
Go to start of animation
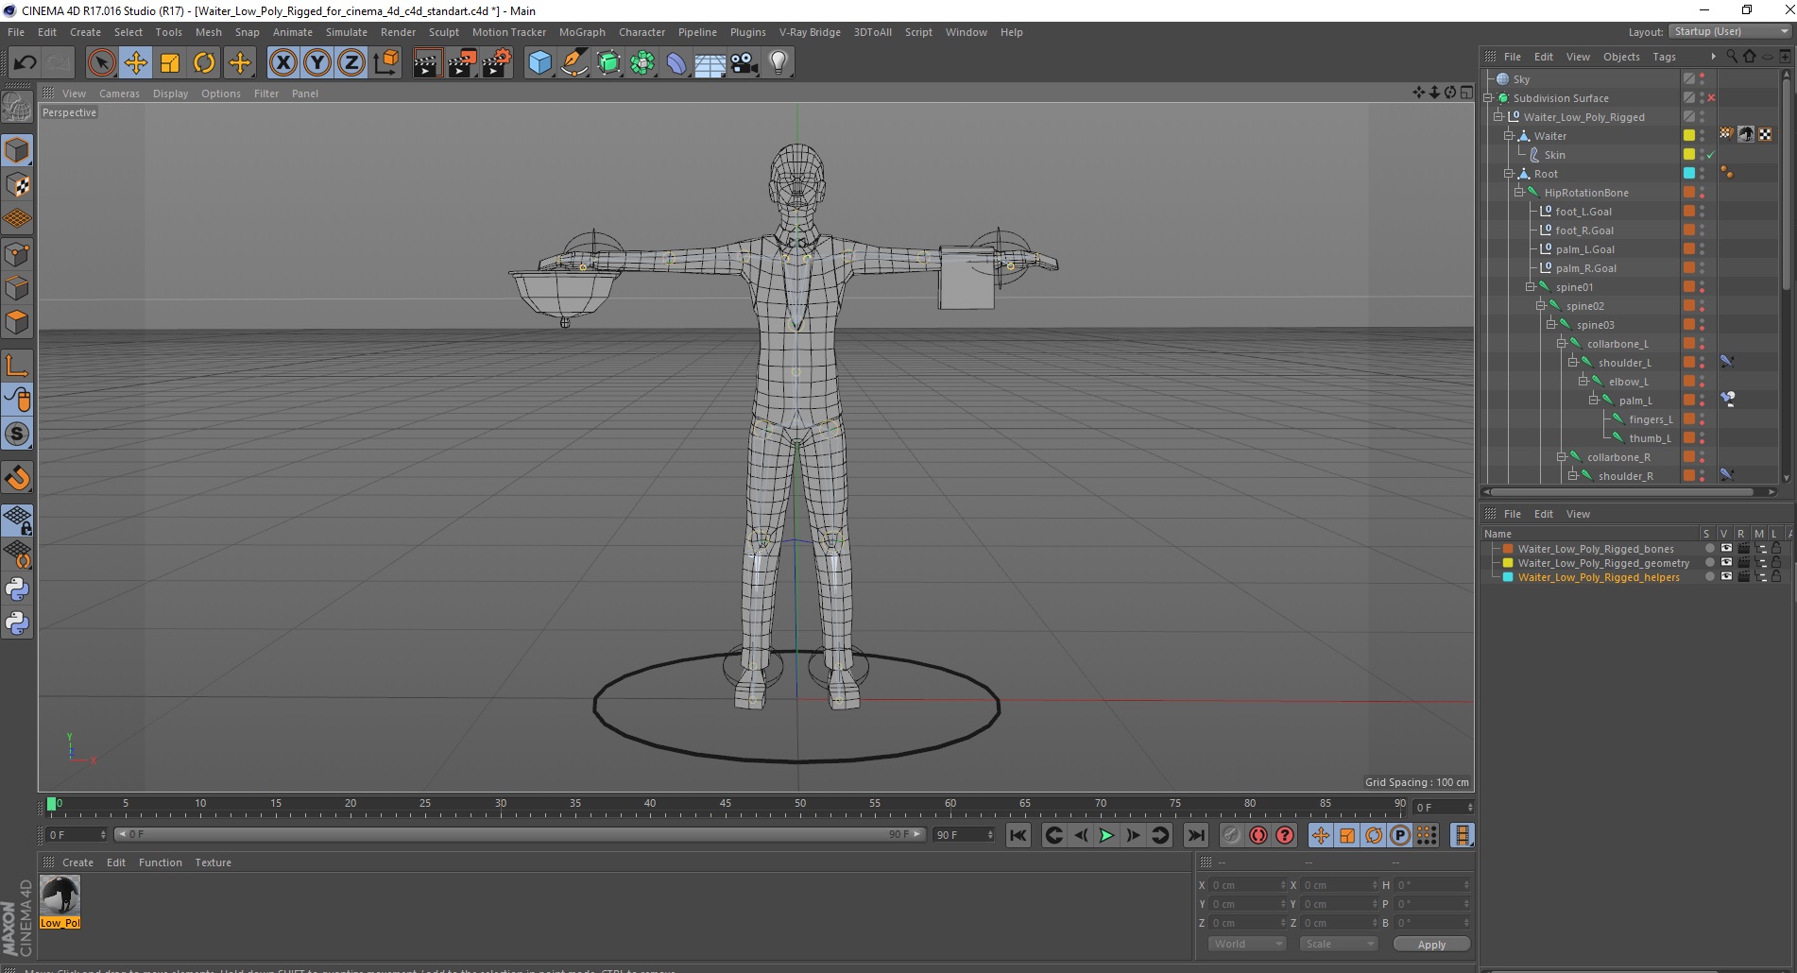(x=1018, y=835)
